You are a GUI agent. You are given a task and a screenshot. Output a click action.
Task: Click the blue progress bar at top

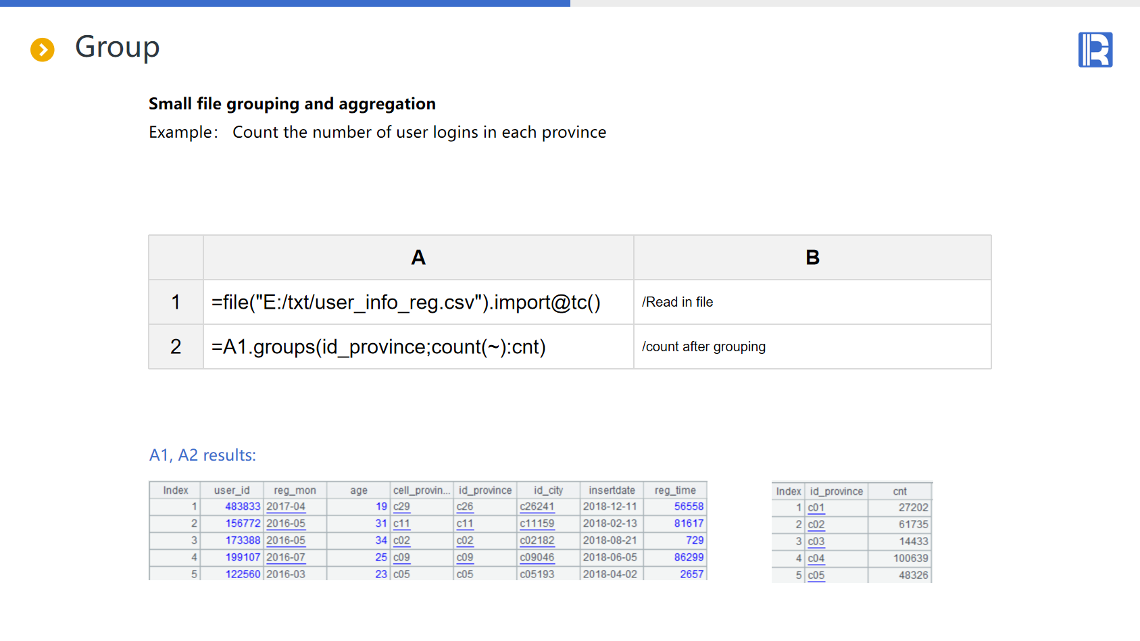point(284,3)
